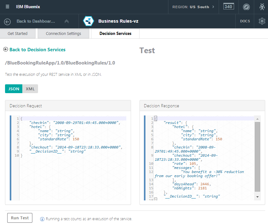Click the scroll up arrow in Decision Response
The height and width of the screenshot is (224, 268).
[x=257, y=119]
